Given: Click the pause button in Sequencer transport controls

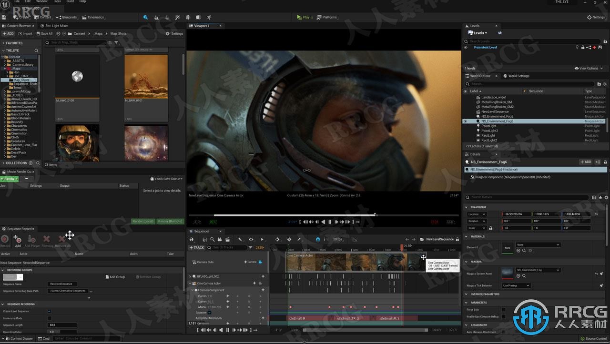Looking at the screenshot, I should tap(227, 330).
